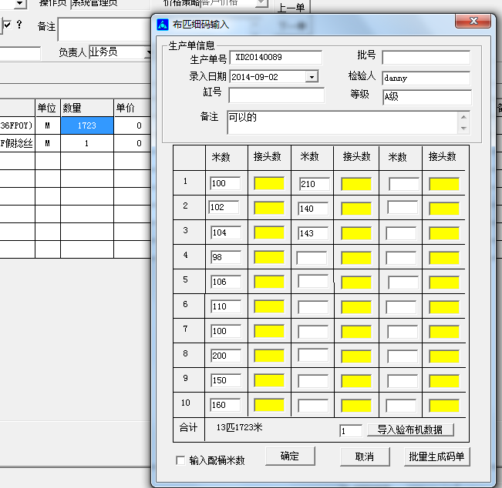Click the 米数 field containing 143
This screenshot has width=502, height=488.
[313, 233]
